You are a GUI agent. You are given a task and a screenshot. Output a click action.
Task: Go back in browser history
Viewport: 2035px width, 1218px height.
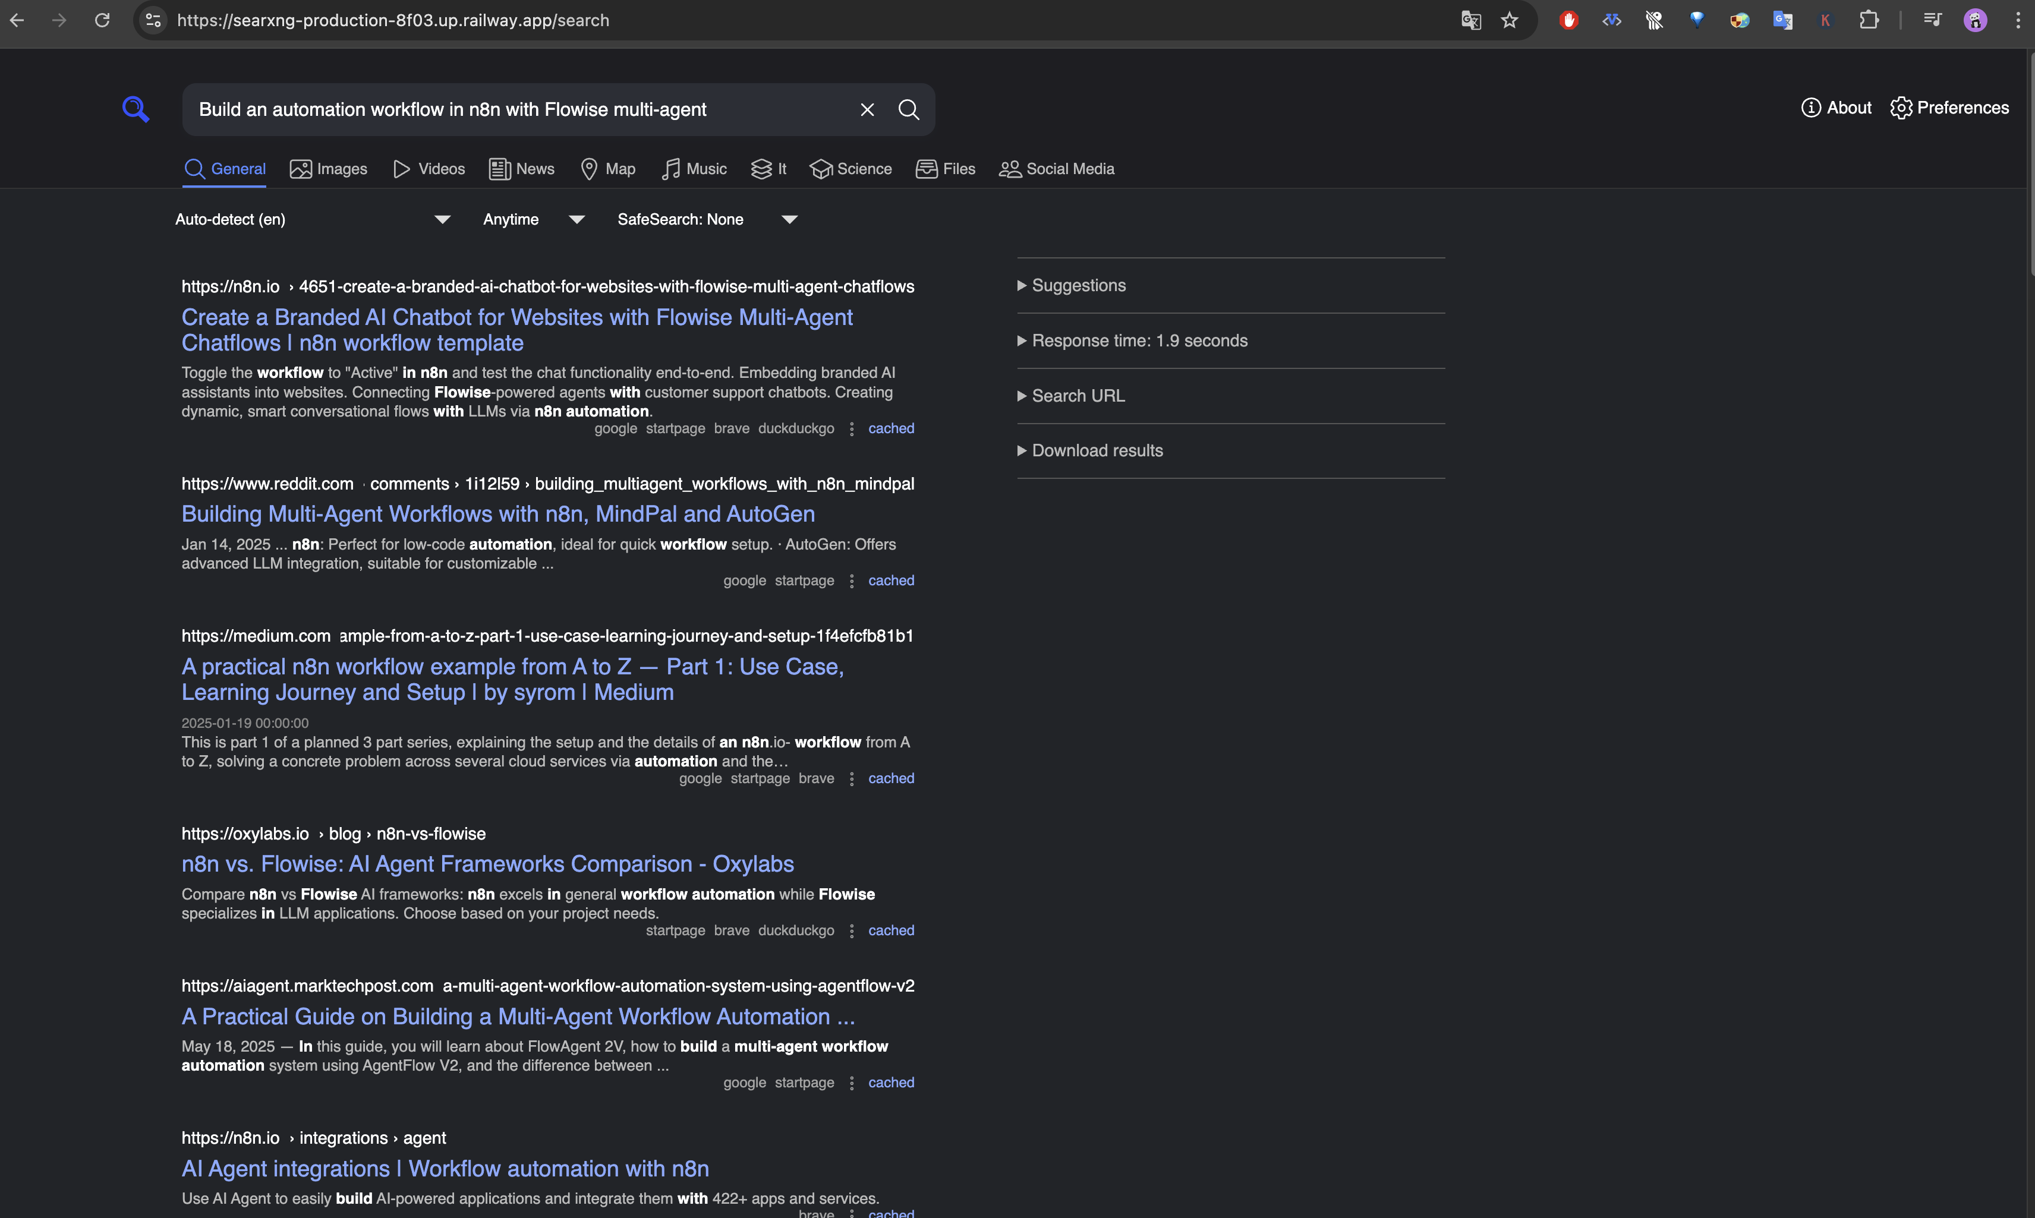click(x=17, y=20)
